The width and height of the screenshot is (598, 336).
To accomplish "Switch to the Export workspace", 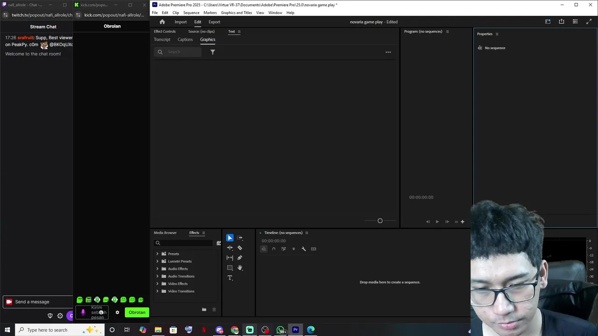I will [x=214, y=22].
